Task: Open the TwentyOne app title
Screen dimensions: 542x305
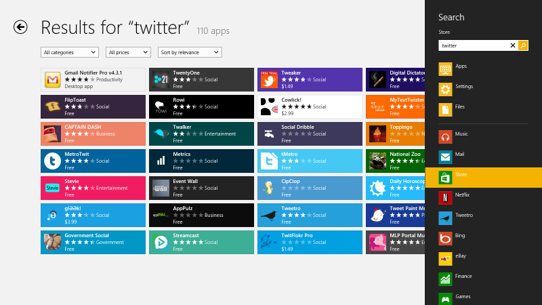Action: 186,73
